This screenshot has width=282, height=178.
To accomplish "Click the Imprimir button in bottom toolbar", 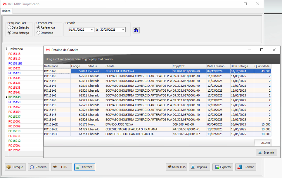I will [x=199, y=167].
